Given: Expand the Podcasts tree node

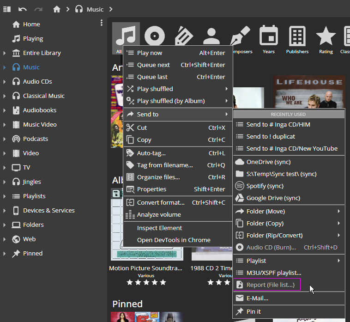Looking at the screenshot, I should pos(5,139).
